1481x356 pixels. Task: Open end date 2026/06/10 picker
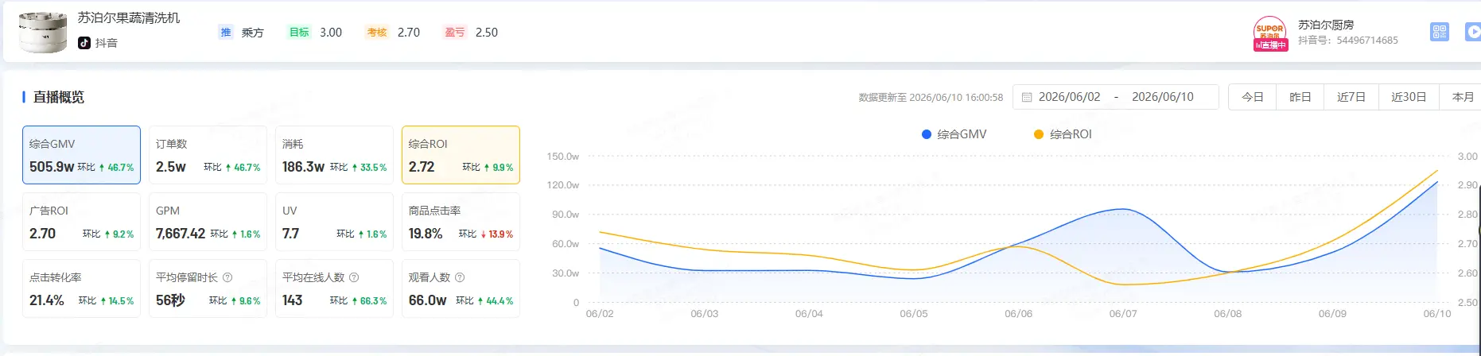point(1162,97)
